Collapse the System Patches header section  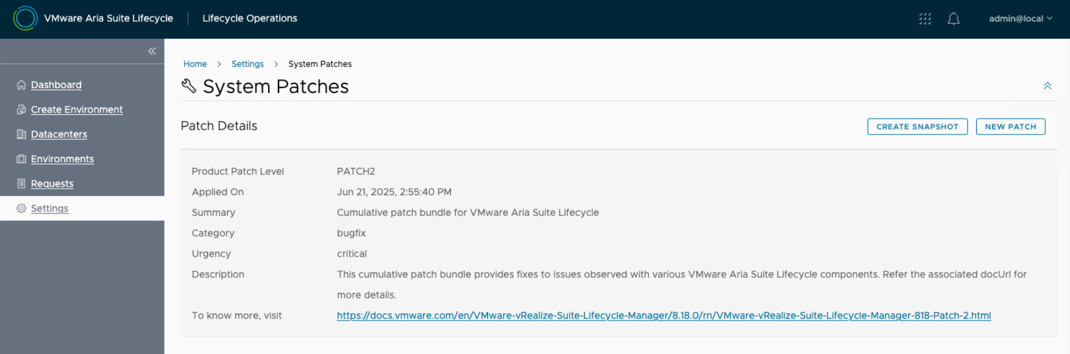pyautogui.click(x=1047, y=86)
